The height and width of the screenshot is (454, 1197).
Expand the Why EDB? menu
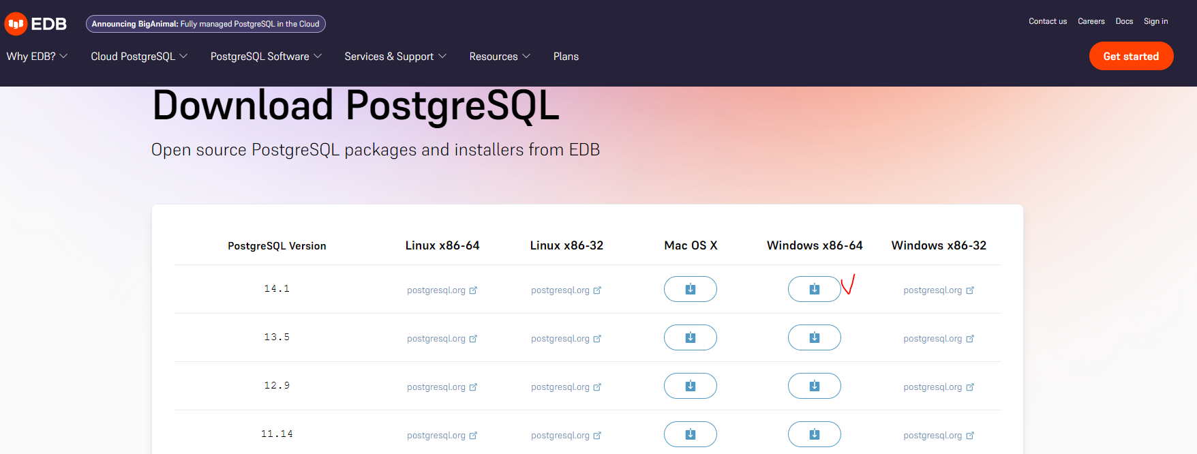tap(37, 57)
